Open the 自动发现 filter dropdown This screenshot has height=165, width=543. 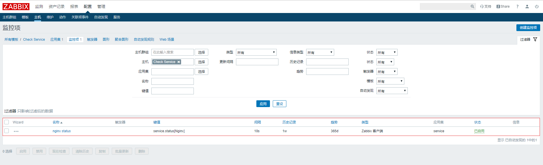pos(392,91)
